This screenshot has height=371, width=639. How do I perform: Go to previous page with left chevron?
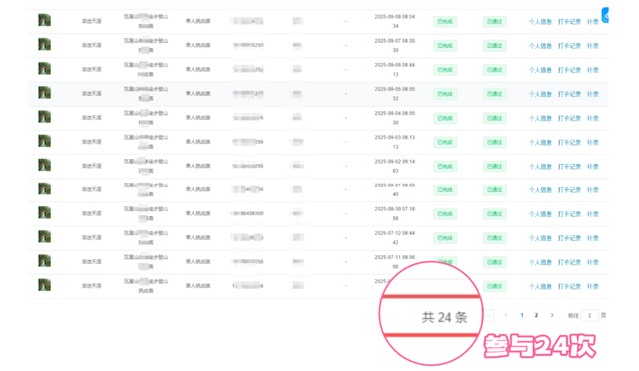[506, 315]
